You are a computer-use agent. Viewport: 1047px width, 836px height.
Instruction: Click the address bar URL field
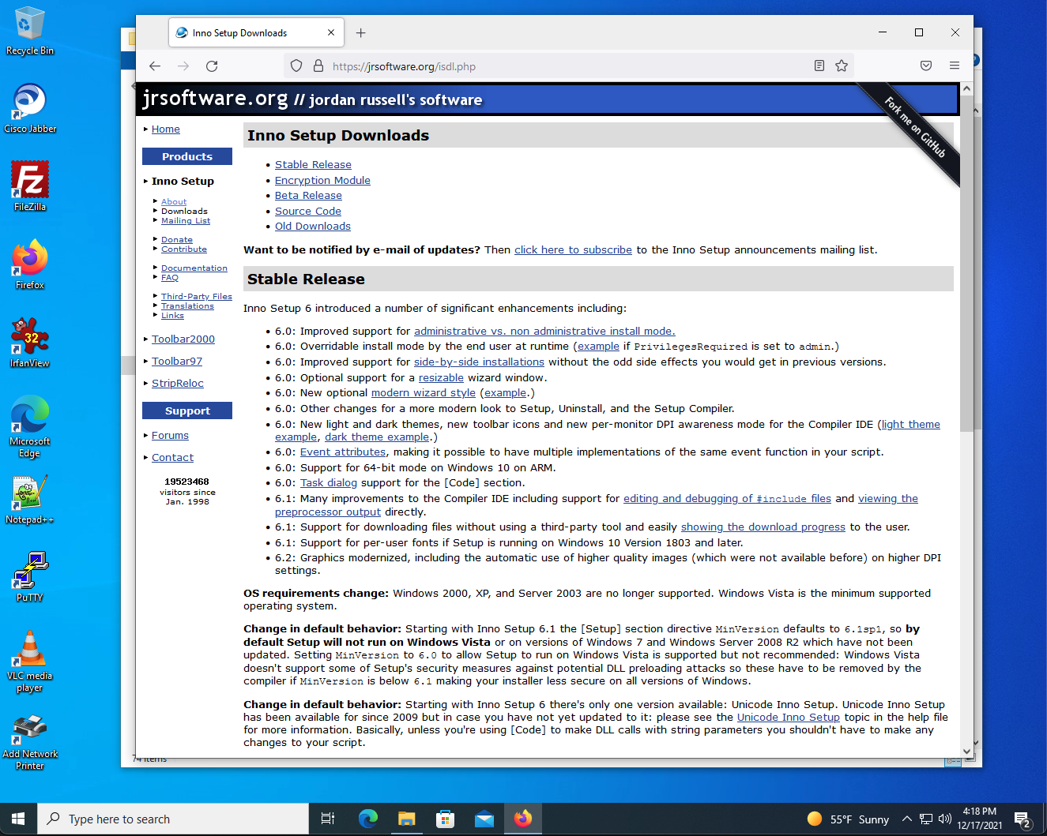(x=567, y=66)
